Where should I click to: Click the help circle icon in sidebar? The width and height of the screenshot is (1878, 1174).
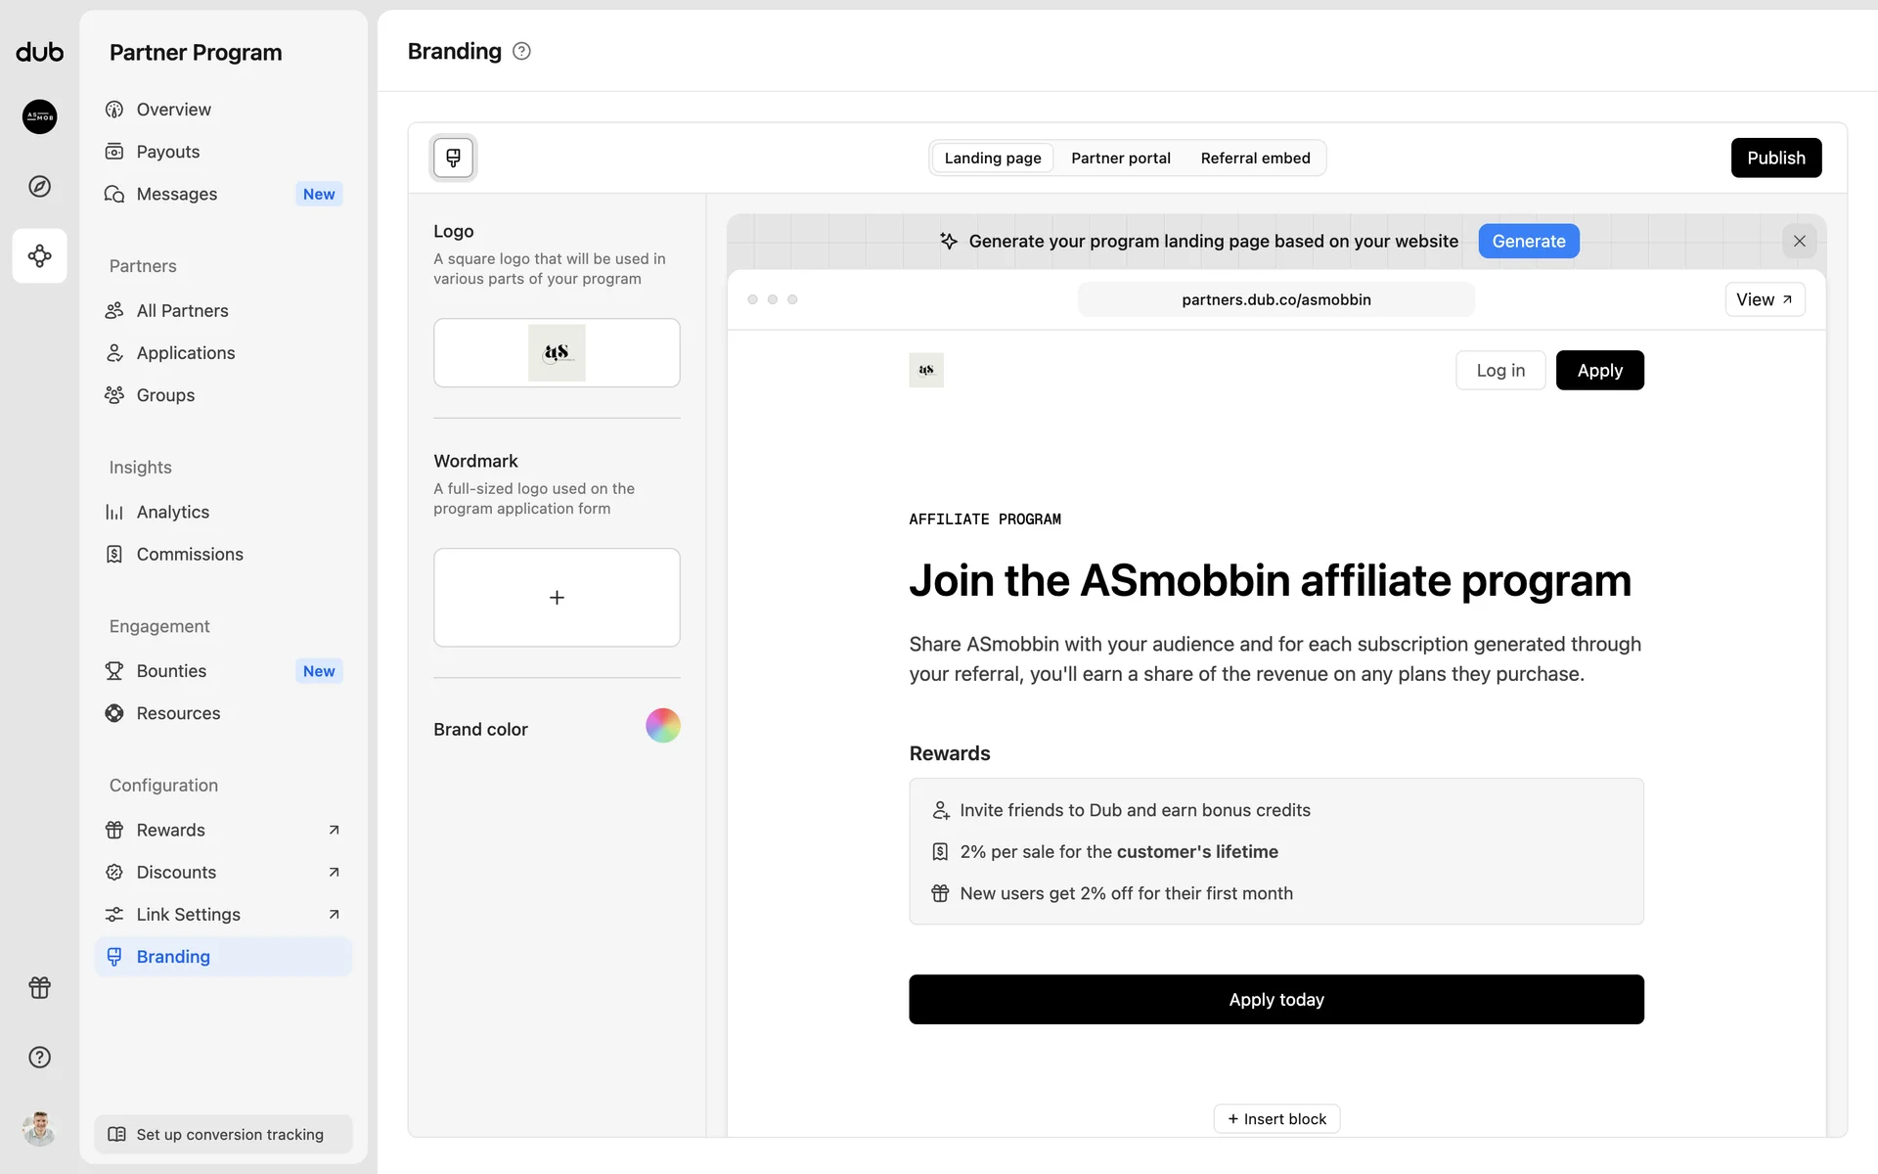click(x=39, y=1057)
